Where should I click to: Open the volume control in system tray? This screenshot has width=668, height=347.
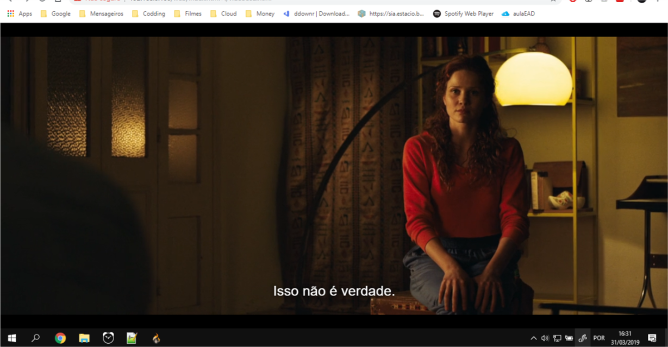(x=545, y=338)
